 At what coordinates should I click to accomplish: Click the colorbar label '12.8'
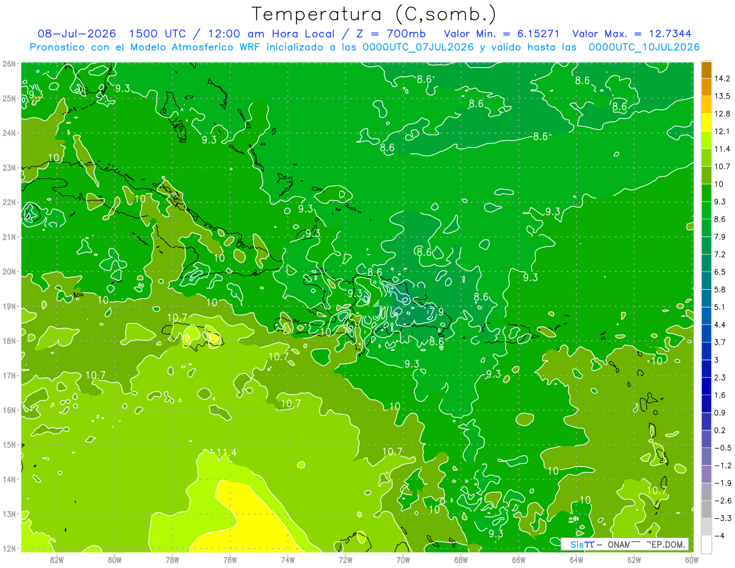pos(722,114)
